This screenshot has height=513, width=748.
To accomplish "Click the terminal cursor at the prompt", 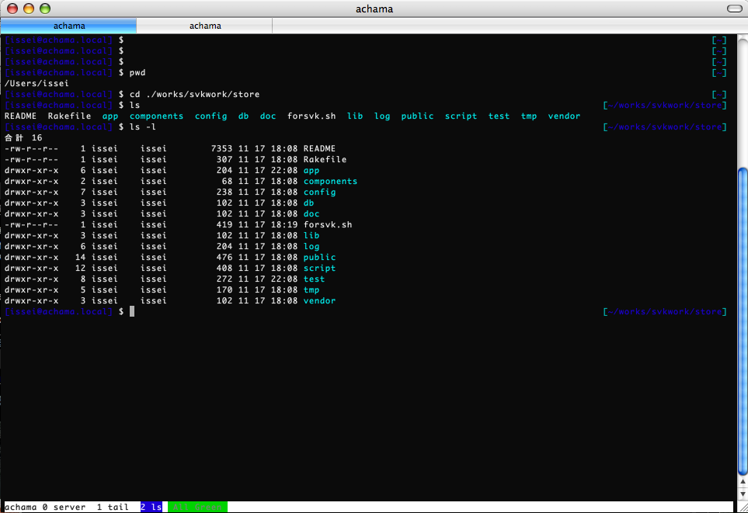I will point(132,311).
